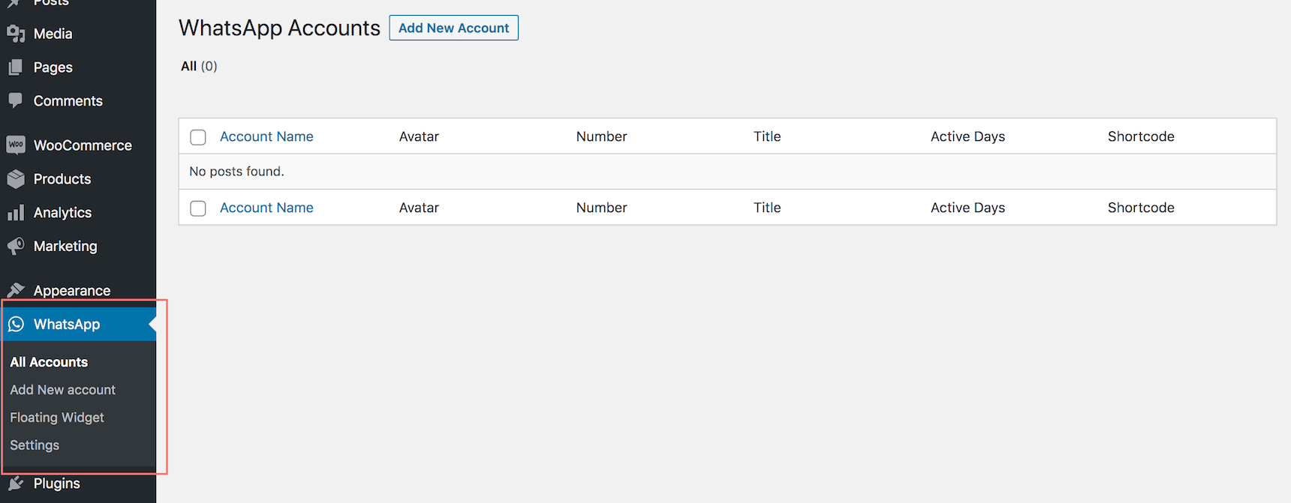Click the Appearance paintbrush icon
Image resolution: width=1291 pixels, height=503 pixels.
tap(16, 290)
